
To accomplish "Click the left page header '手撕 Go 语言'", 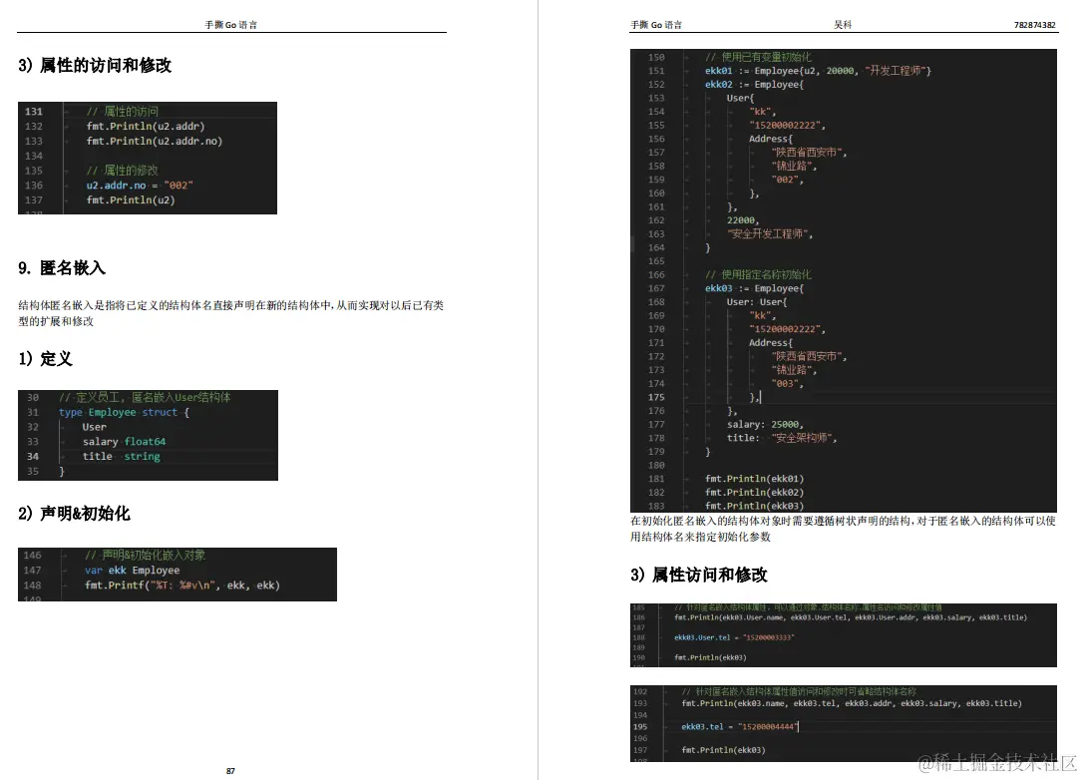I will point(231,25).
